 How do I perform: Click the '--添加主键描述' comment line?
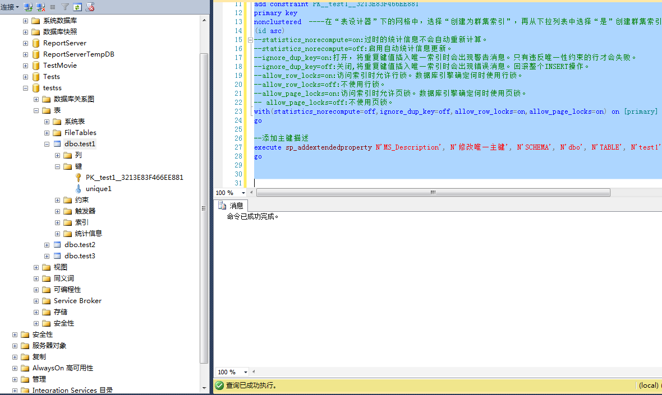281,138
